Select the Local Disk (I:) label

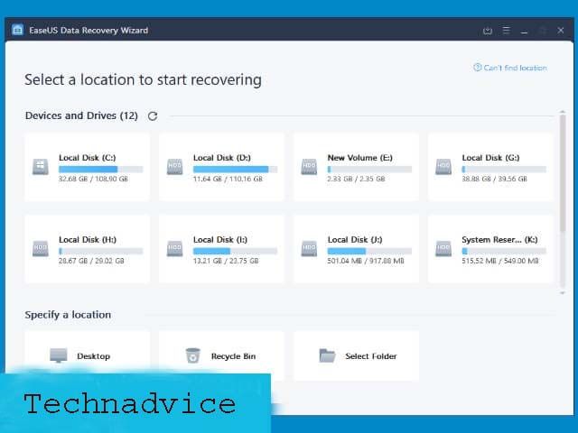[220, 240]
